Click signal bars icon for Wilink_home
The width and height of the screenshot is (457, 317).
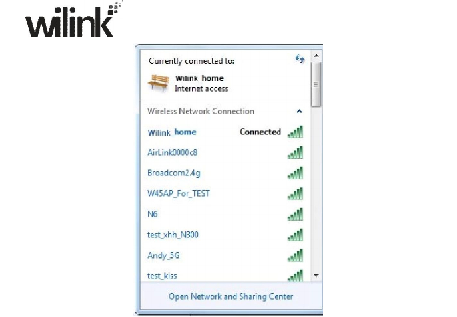pos(295,132)
